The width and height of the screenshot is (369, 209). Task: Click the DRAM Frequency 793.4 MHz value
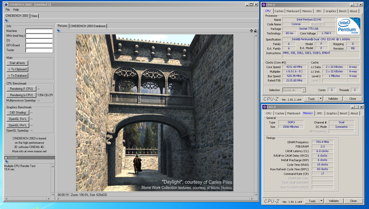pos(323,142)
